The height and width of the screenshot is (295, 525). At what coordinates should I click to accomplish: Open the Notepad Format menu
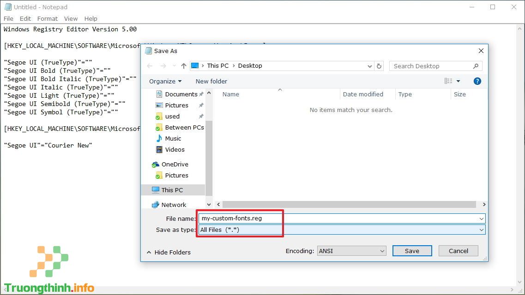47,19
